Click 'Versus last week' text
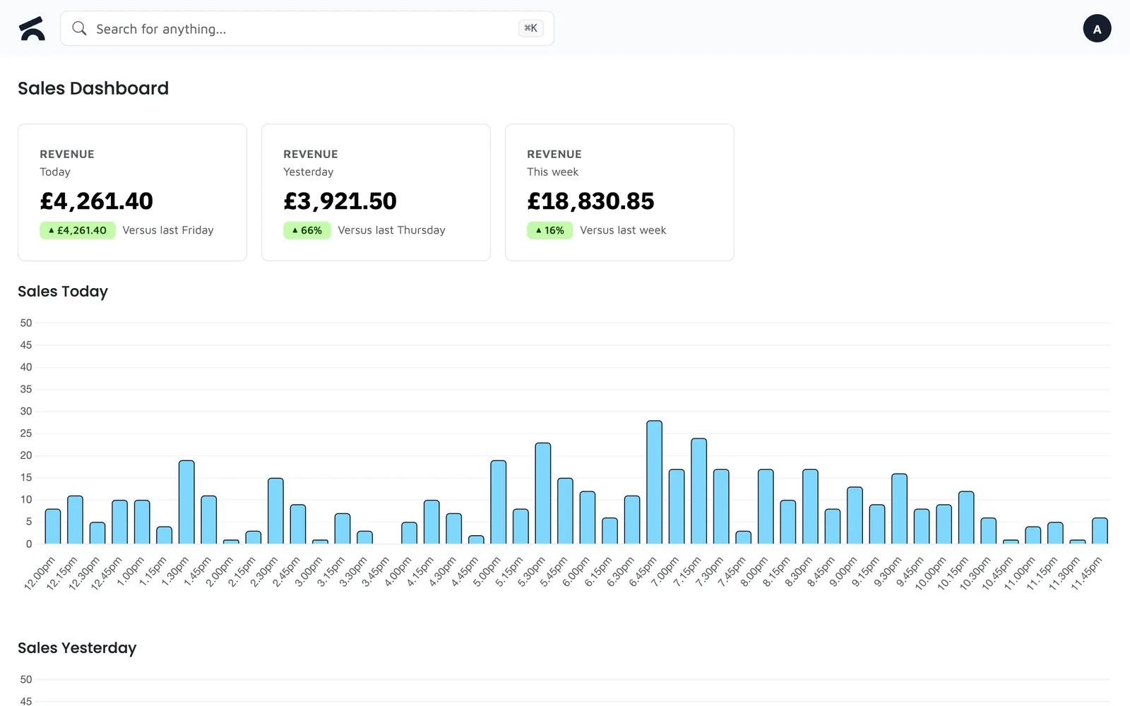This screenshot has width=1130, height=706. (623, 230)
